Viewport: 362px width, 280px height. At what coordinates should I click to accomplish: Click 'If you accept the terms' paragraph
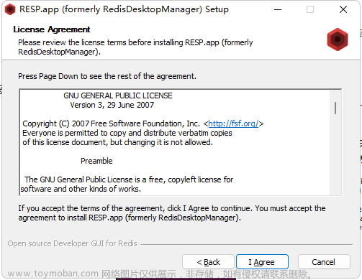click(x=172, y=213)
